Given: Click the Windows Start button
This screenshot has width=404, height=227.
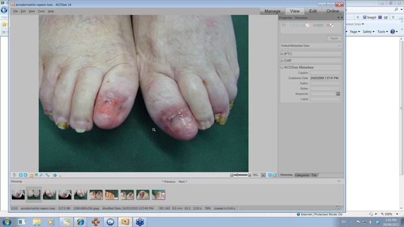Looking at the screenshot, I should [7, 222].
